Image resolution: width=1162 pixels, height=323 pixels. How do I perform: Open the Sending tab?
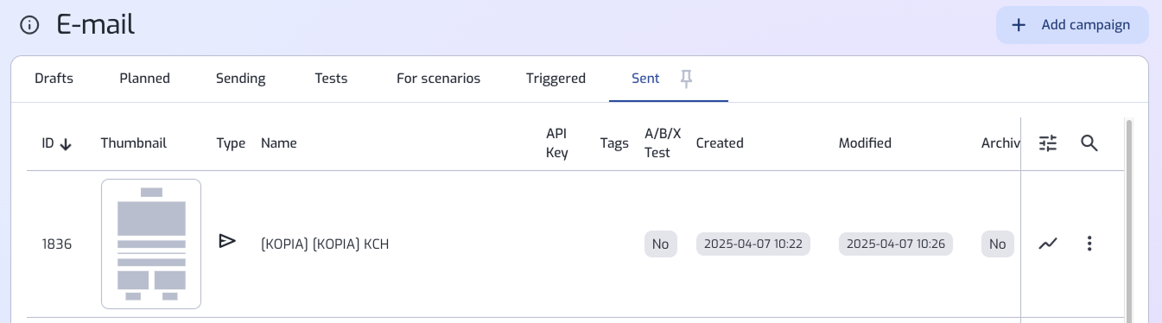click(x=240, y=79)
